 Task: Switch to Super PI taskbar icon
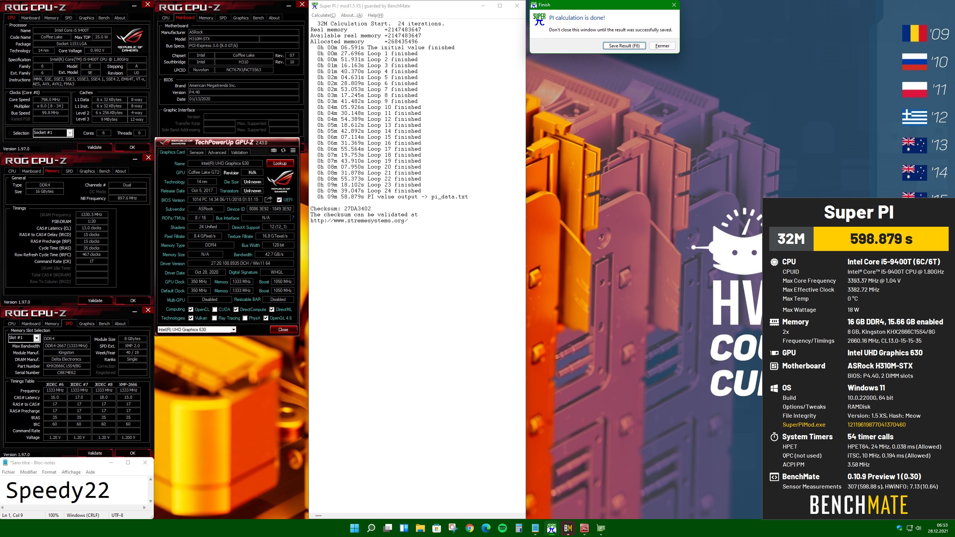click(x=552, y=528)
